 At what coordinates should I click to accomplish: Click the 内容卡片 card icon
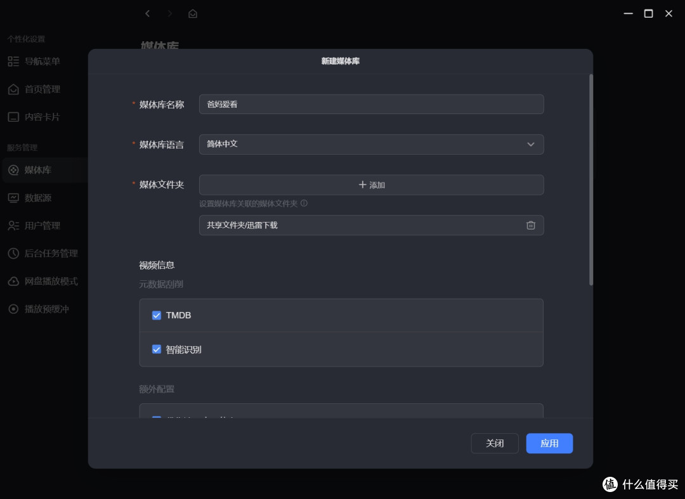pyautogui.click(x=13, y=117)
